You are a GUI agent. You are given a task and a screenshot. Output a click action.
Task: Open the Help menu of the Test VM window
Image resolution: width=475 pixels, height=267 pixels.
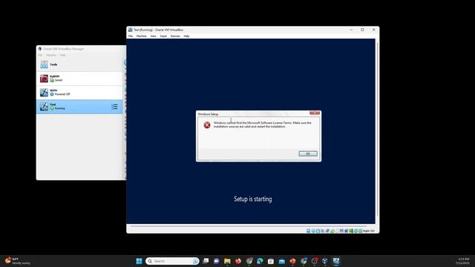click(x=186, y=36)
